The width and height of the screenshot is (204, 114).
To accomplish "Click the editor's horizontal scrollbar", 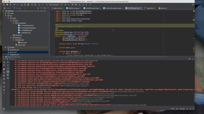I will point(111,56).
